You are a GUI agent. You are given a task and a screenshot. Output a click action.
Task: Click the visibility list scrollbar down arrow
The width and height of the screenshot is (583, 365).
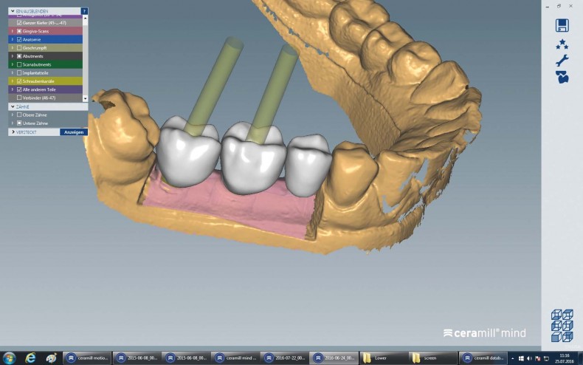point(85,98)
